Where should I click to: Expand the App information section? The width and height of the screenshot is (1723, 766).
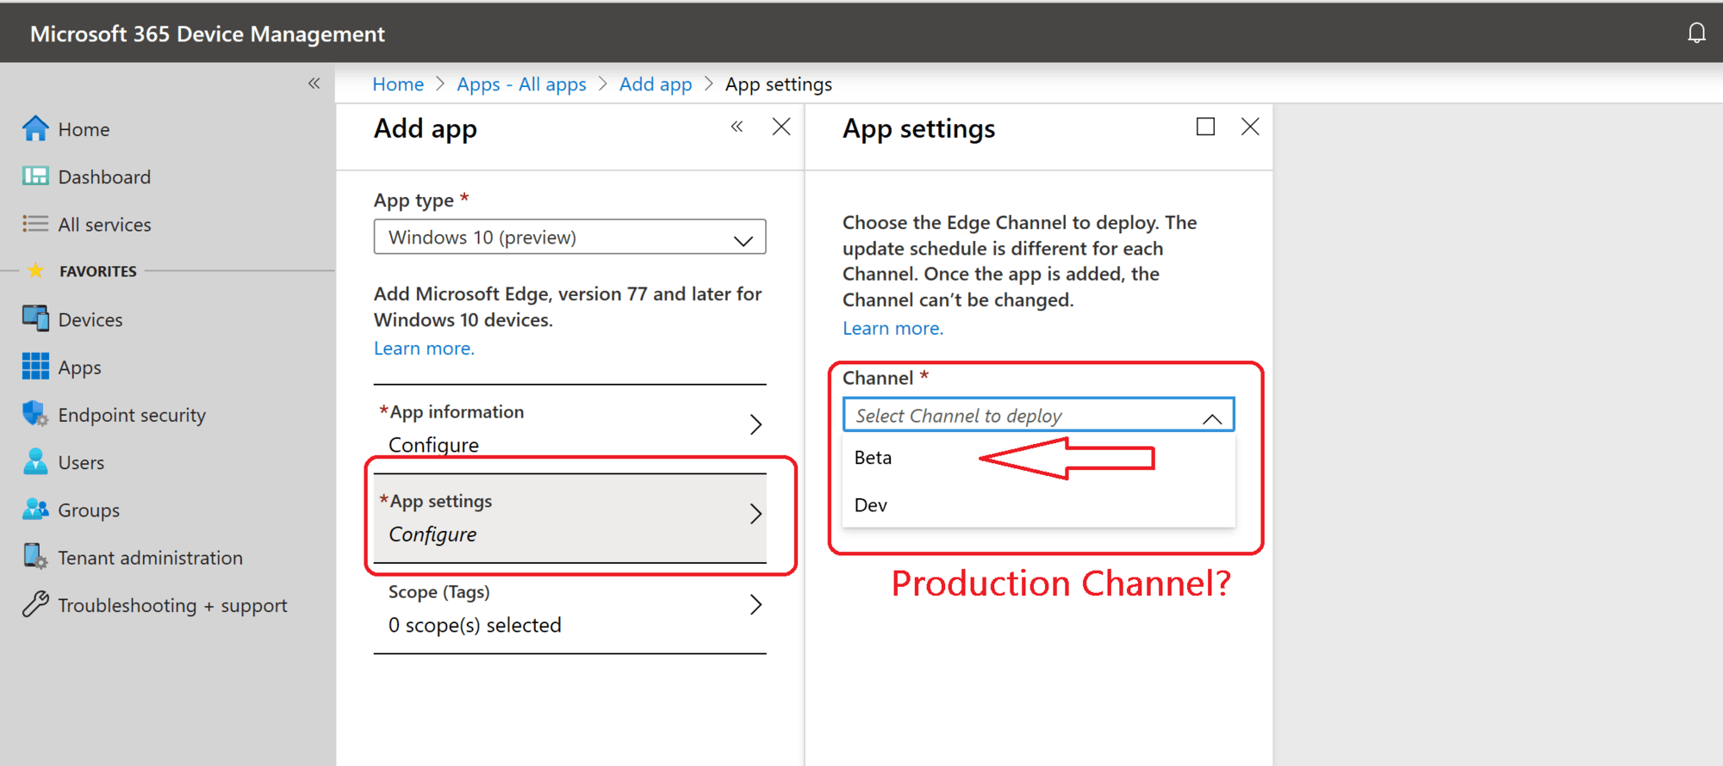[569, 428]
